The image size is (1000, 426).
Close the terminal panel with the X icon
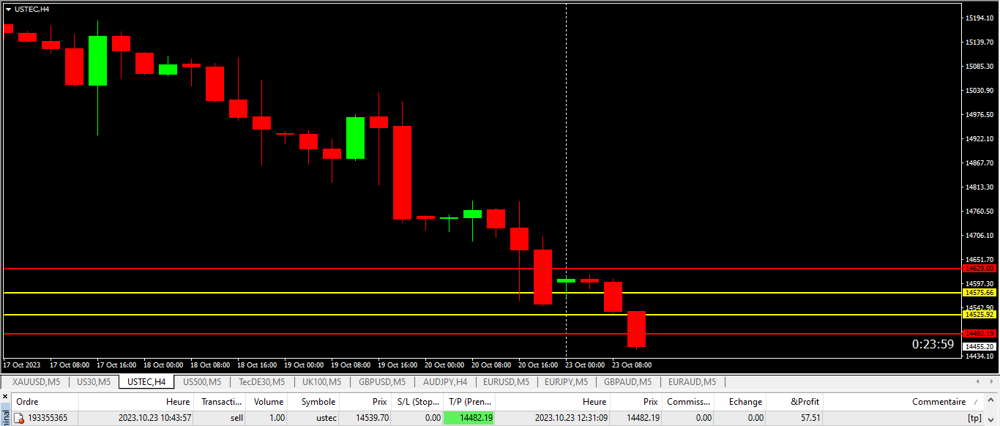coord(4,397)
